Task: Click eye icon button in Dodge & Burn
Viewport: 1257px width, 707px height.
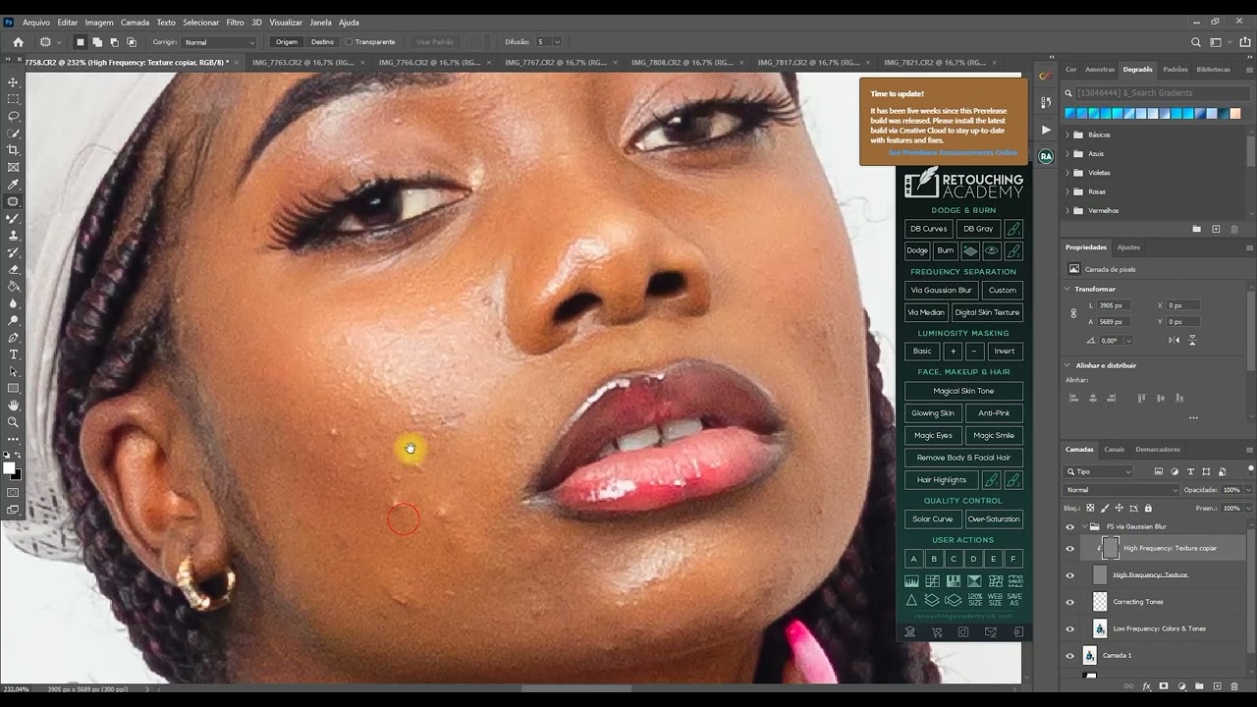Action: [x=992, y=250]
